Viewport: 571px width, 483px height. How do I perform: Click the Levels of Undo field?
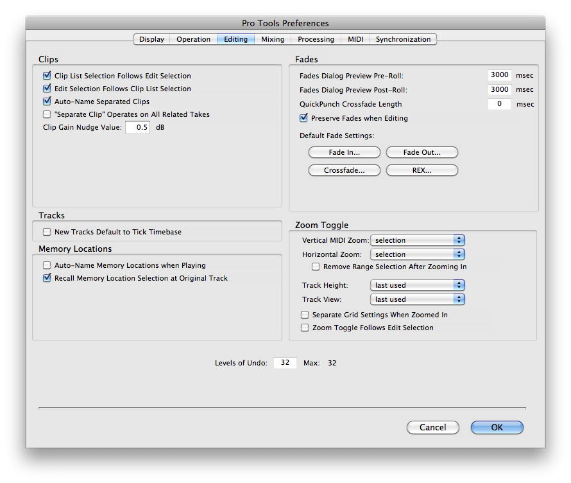[285, 363]
